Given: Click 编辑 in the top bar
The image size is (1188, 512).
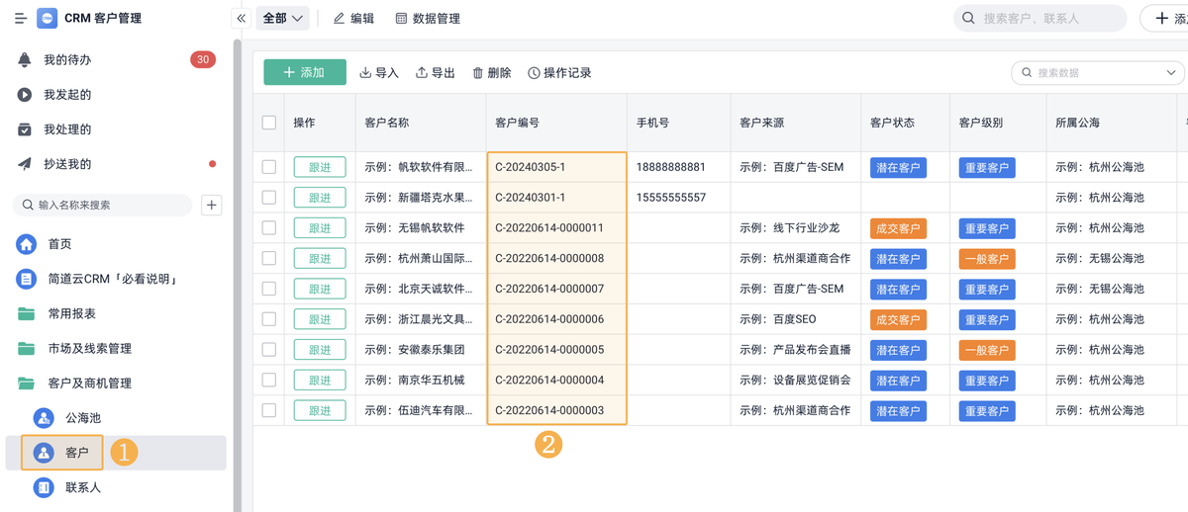Looking at the screenshot, I should click(x=353, y=19).
